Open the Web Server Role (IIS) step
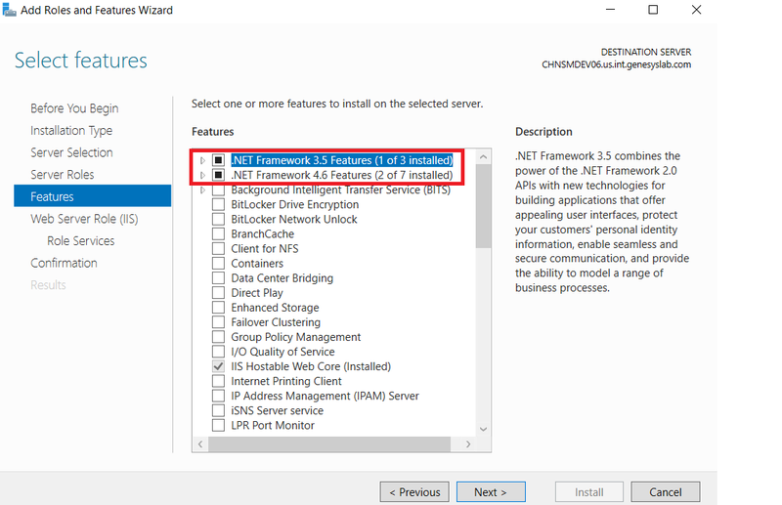Viewport: 782px width, 505px height. click(x=84, y=219)
